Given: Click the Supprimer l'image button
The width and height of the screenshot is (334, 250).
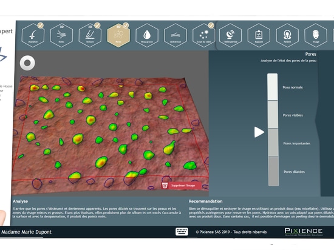Looking at the screenshot, I should tap(182, 186).
